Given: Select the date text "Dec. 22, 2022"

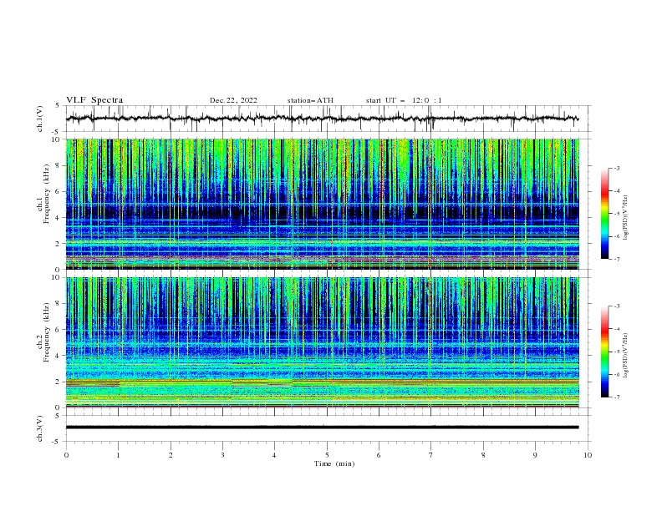Looking at the screenshot, I should pos(233,100).
